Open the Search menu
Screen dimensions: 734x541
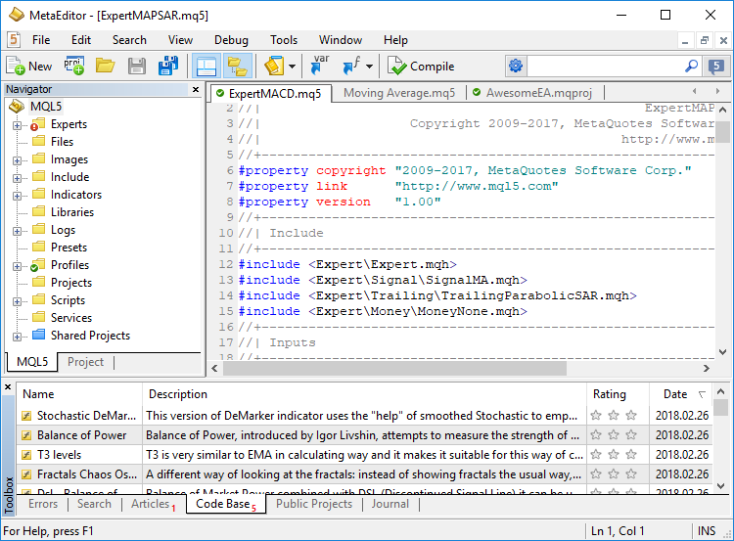(129, 40)
